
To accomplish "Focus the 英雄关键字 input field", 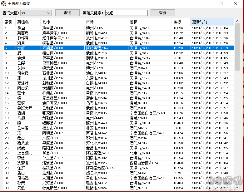I will (126, 13).
